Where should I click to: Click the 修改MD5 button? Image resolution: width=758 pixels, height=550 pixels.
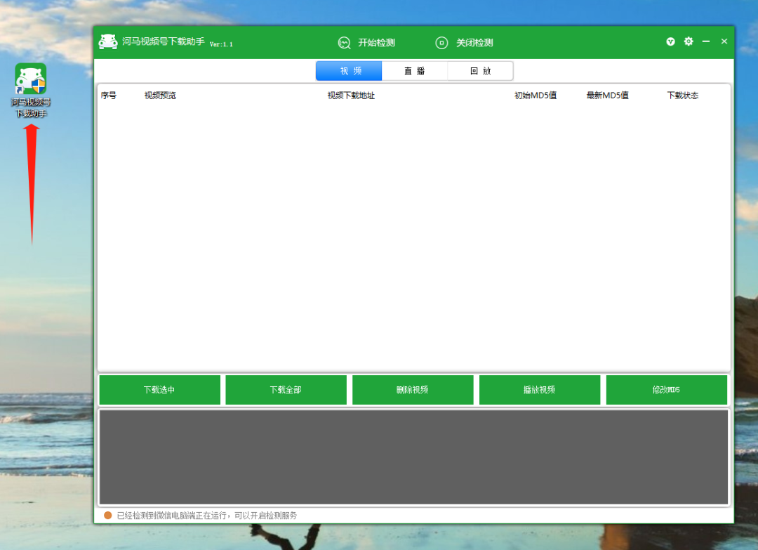pos(666,390)
